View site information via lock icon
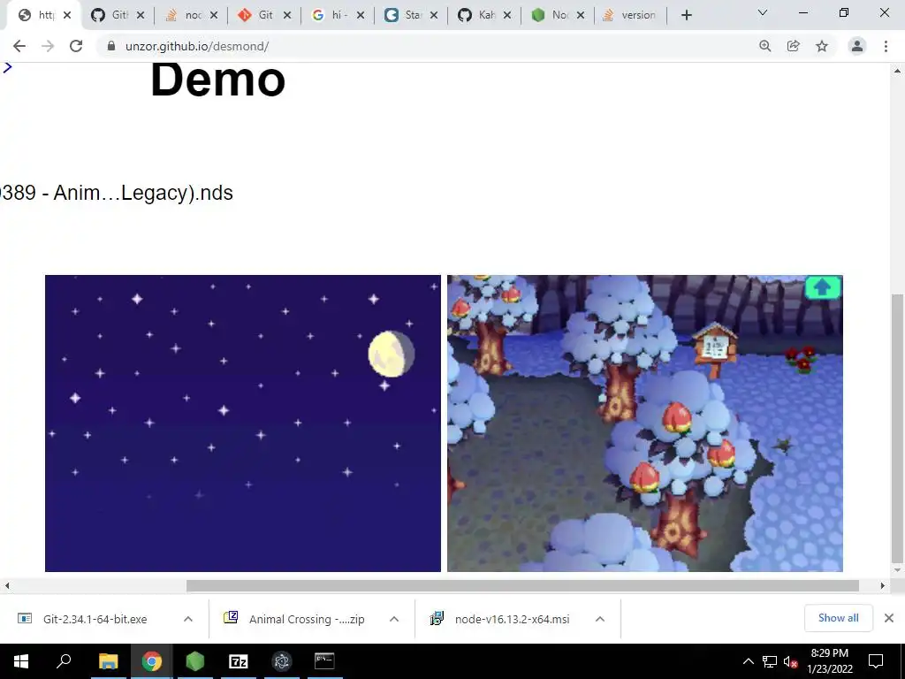Image resolution: width=905 pixels, height=679 pixels. (x=110, y=46)
